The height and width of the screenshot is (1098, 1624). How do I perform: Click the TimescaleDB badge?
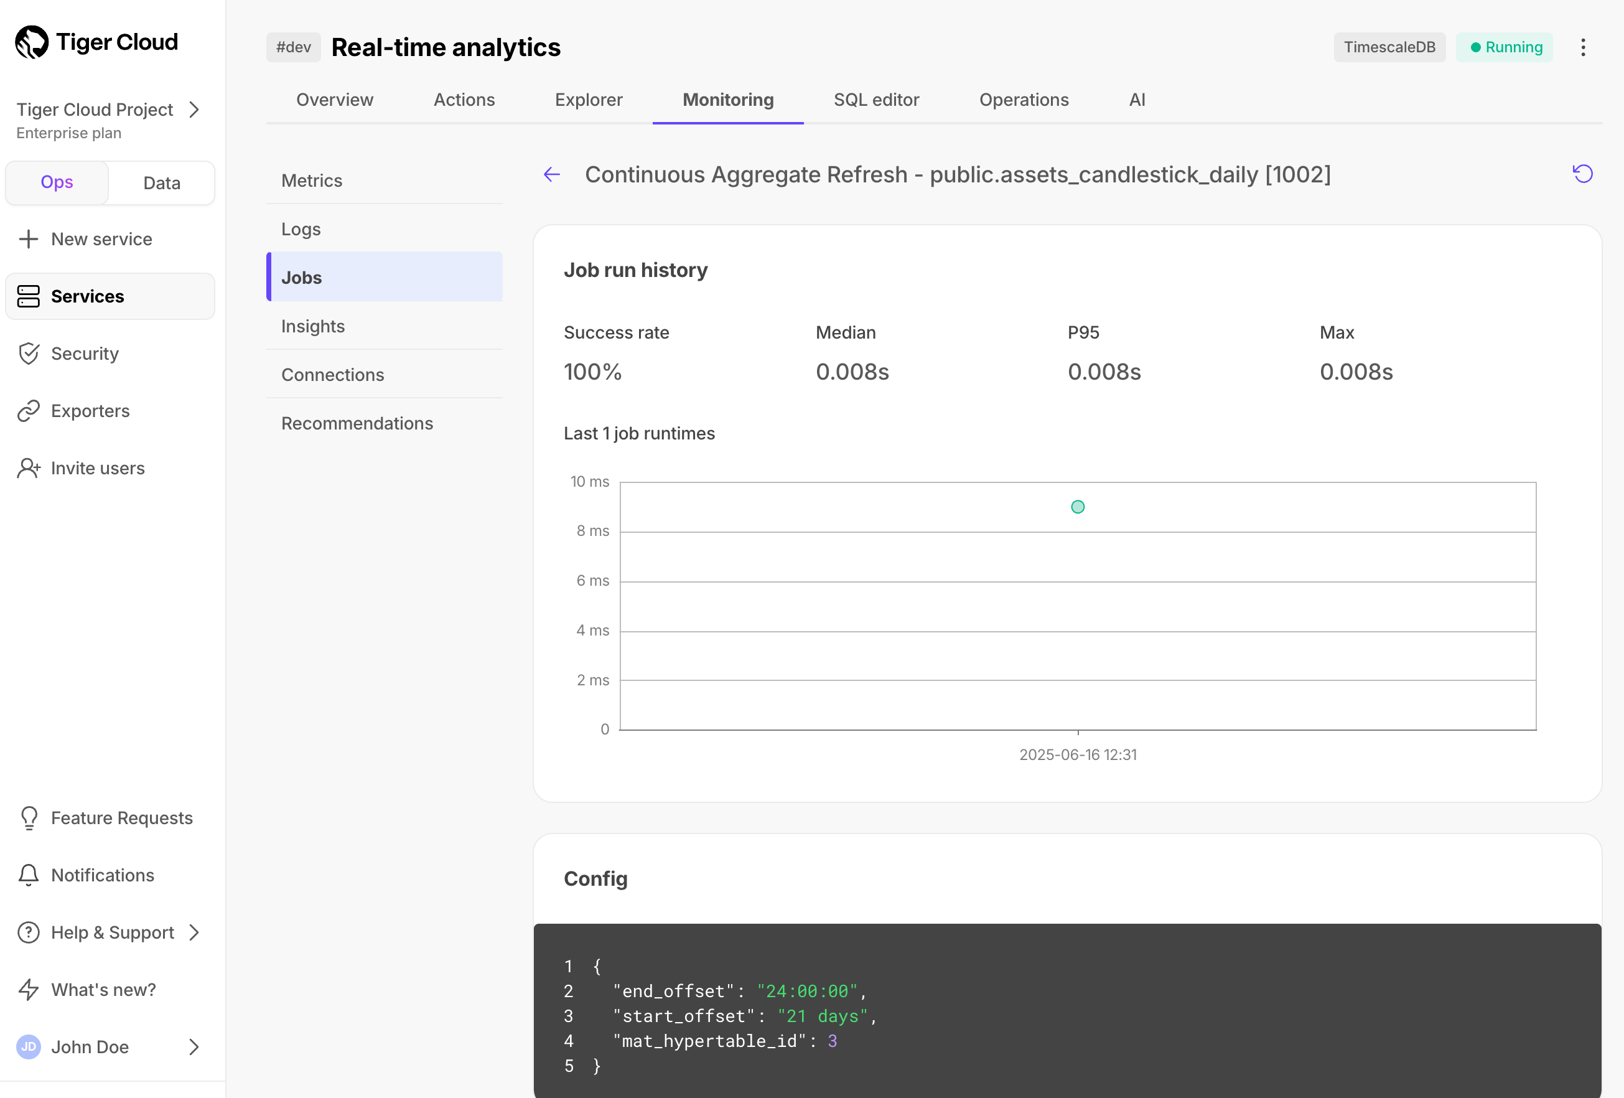pos(1389,47)
